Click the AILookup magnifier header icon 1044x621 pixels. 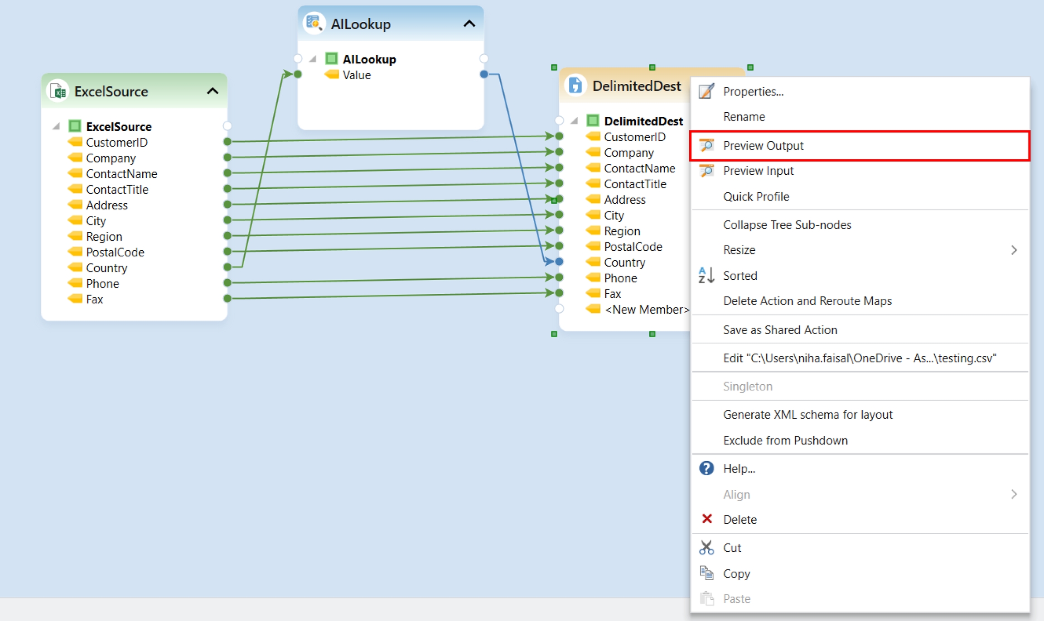pyautogui.click(x=314, y=23)
